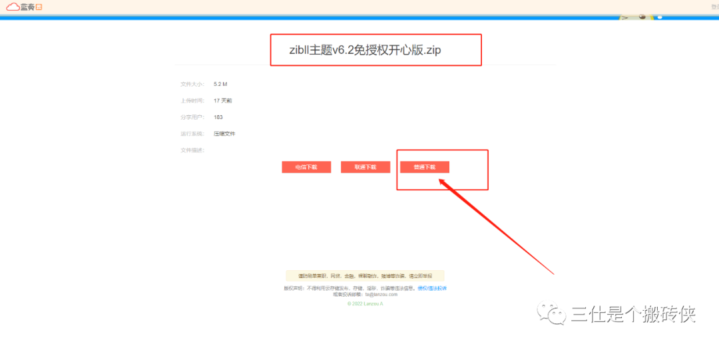Click the 上传时间 label
Image resolution: width=719 pixels, height=346 pixels.
192,101
